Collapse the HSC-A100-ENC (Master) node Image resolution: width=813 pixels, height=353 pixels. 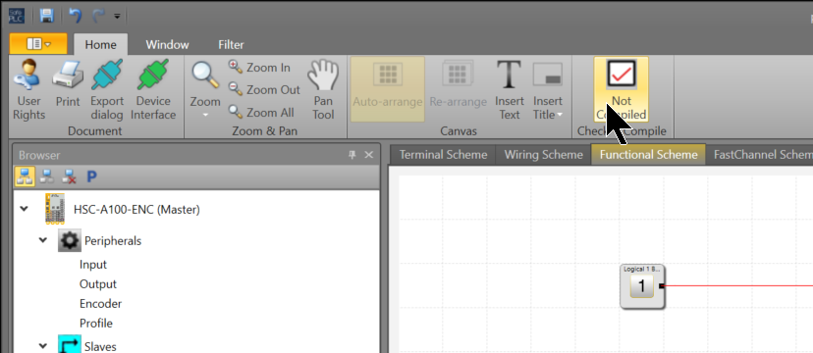[x=24, y=209]
